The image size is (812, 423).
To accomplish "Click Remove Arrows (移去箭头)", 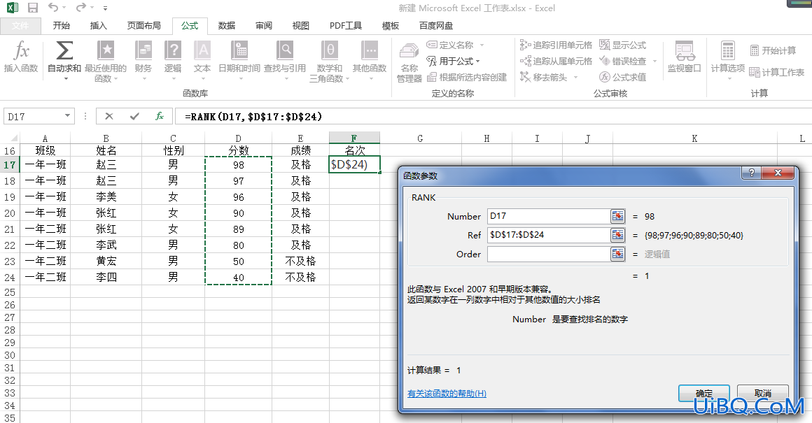I will (544, 77).
